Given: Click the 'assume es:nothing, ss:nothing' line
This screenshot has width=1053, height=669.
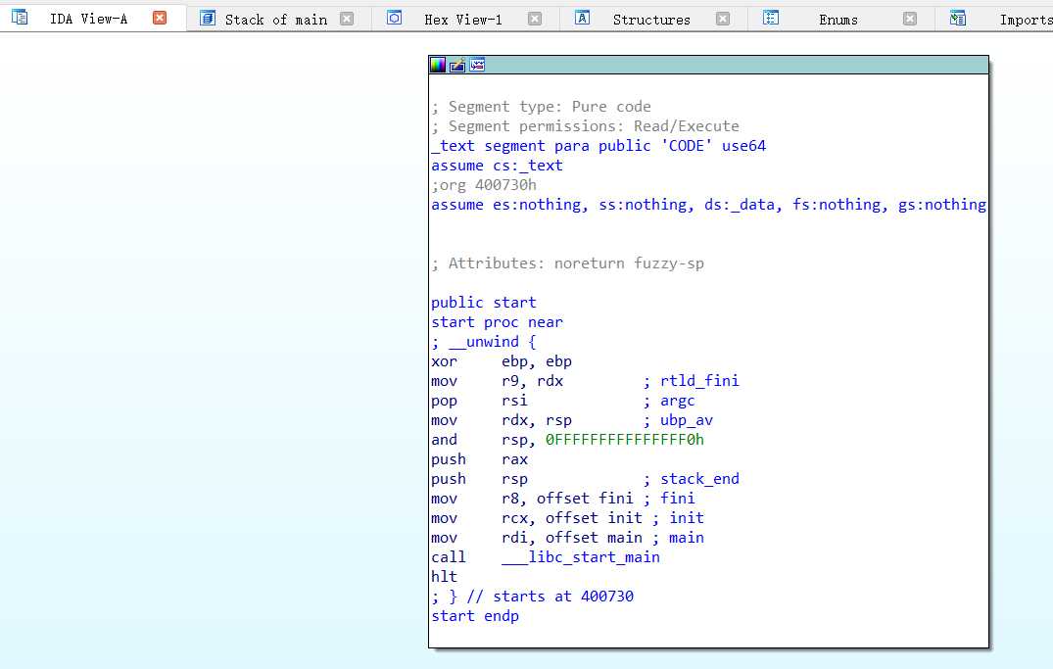Looking at the screenshot, I should pos(708,204).
